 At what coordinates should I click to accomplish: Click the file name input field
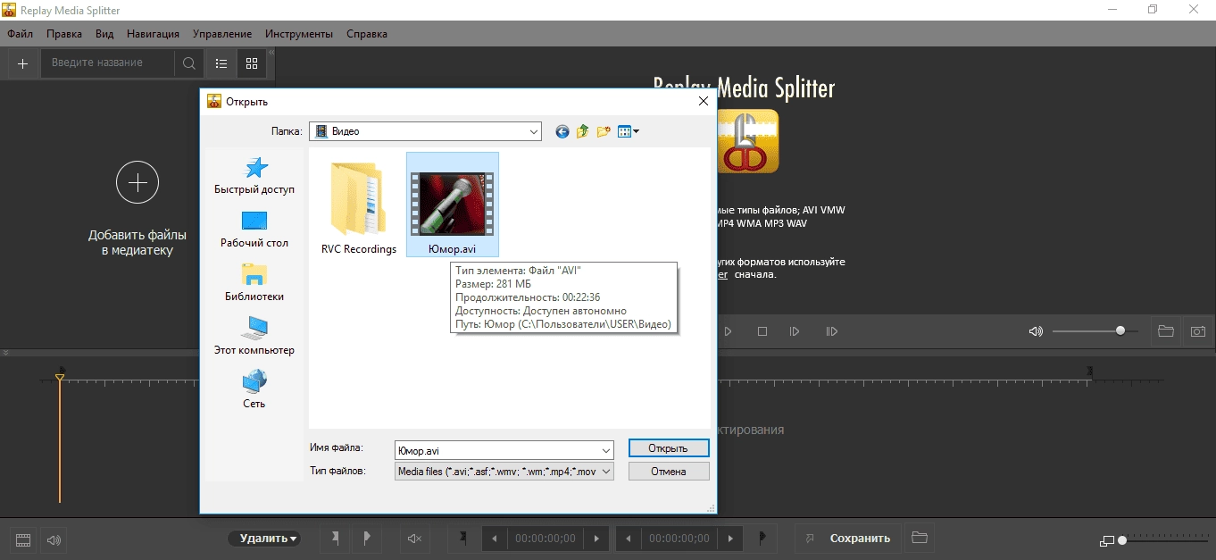point(496,450)
